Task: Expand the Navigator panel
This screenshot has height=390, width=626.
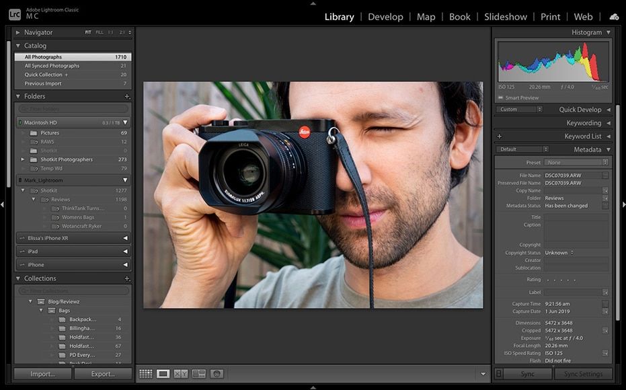Action: 17,32
